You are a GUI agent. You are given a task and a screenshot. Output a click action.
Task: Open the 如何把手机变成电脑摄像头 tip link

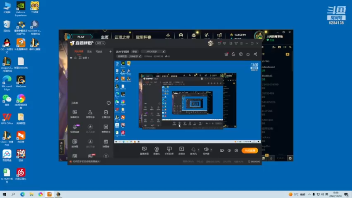86,161
